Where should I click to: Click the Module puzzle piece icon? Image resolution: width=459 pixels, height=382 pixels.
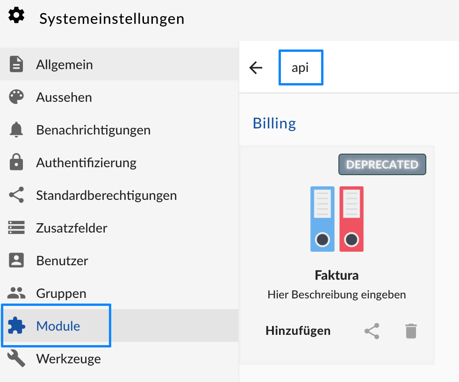[x=16, y=326]
